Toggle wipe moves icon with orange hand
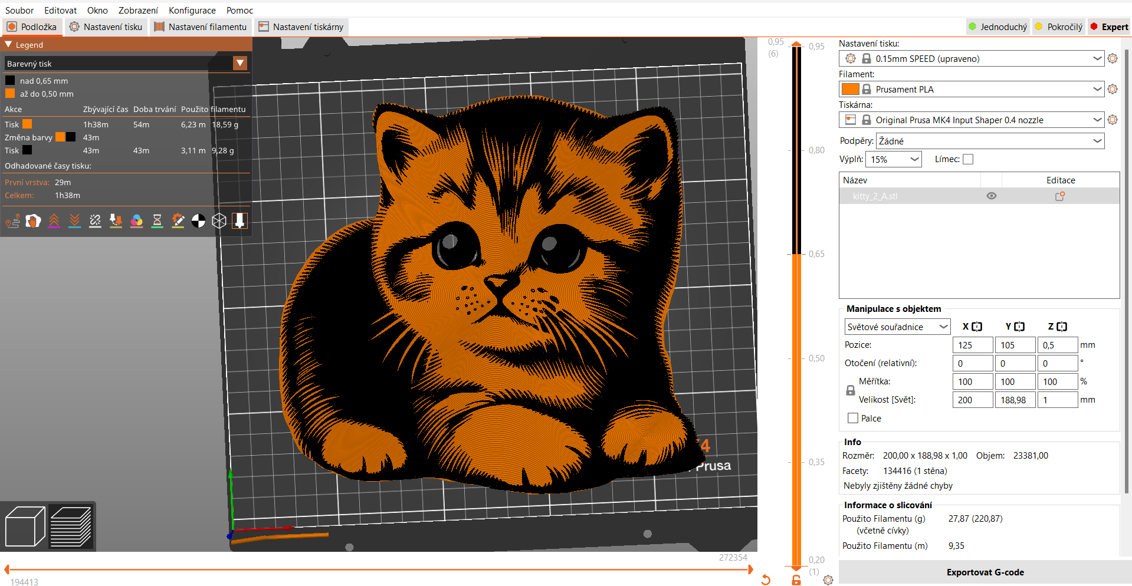This screenshot has width=1132, height=586. tap(33, 221)
